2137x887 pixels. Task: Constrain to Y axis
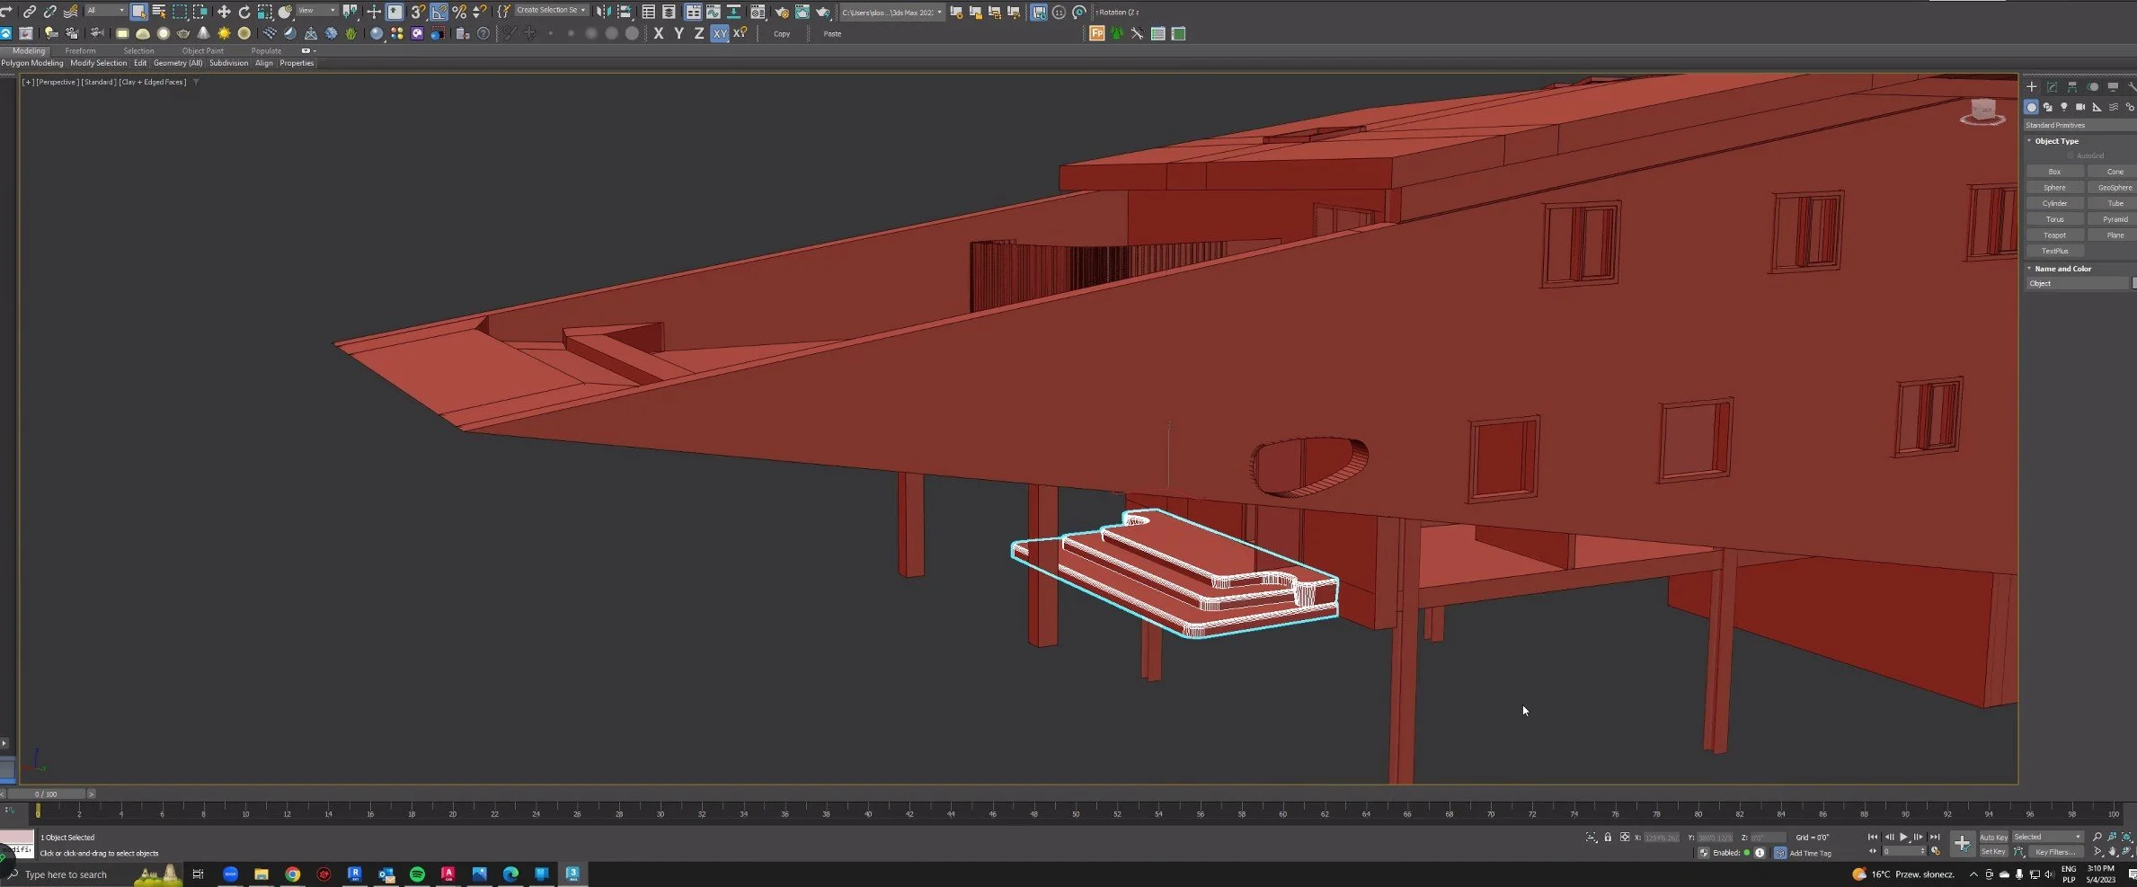coord(679,33)
